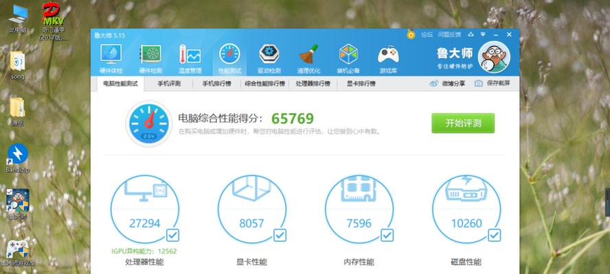Open the main menu dropdown arrow in title bar
610x274 pixels.
tap(483, 34)
